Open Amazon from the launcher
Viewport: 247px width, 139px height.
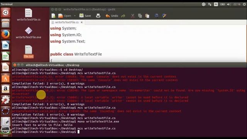(5, 89)
